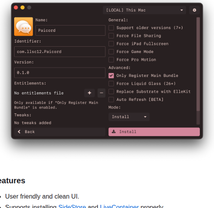
Task: Click 'User friendly and clean UI.' text
Action: 42,197
